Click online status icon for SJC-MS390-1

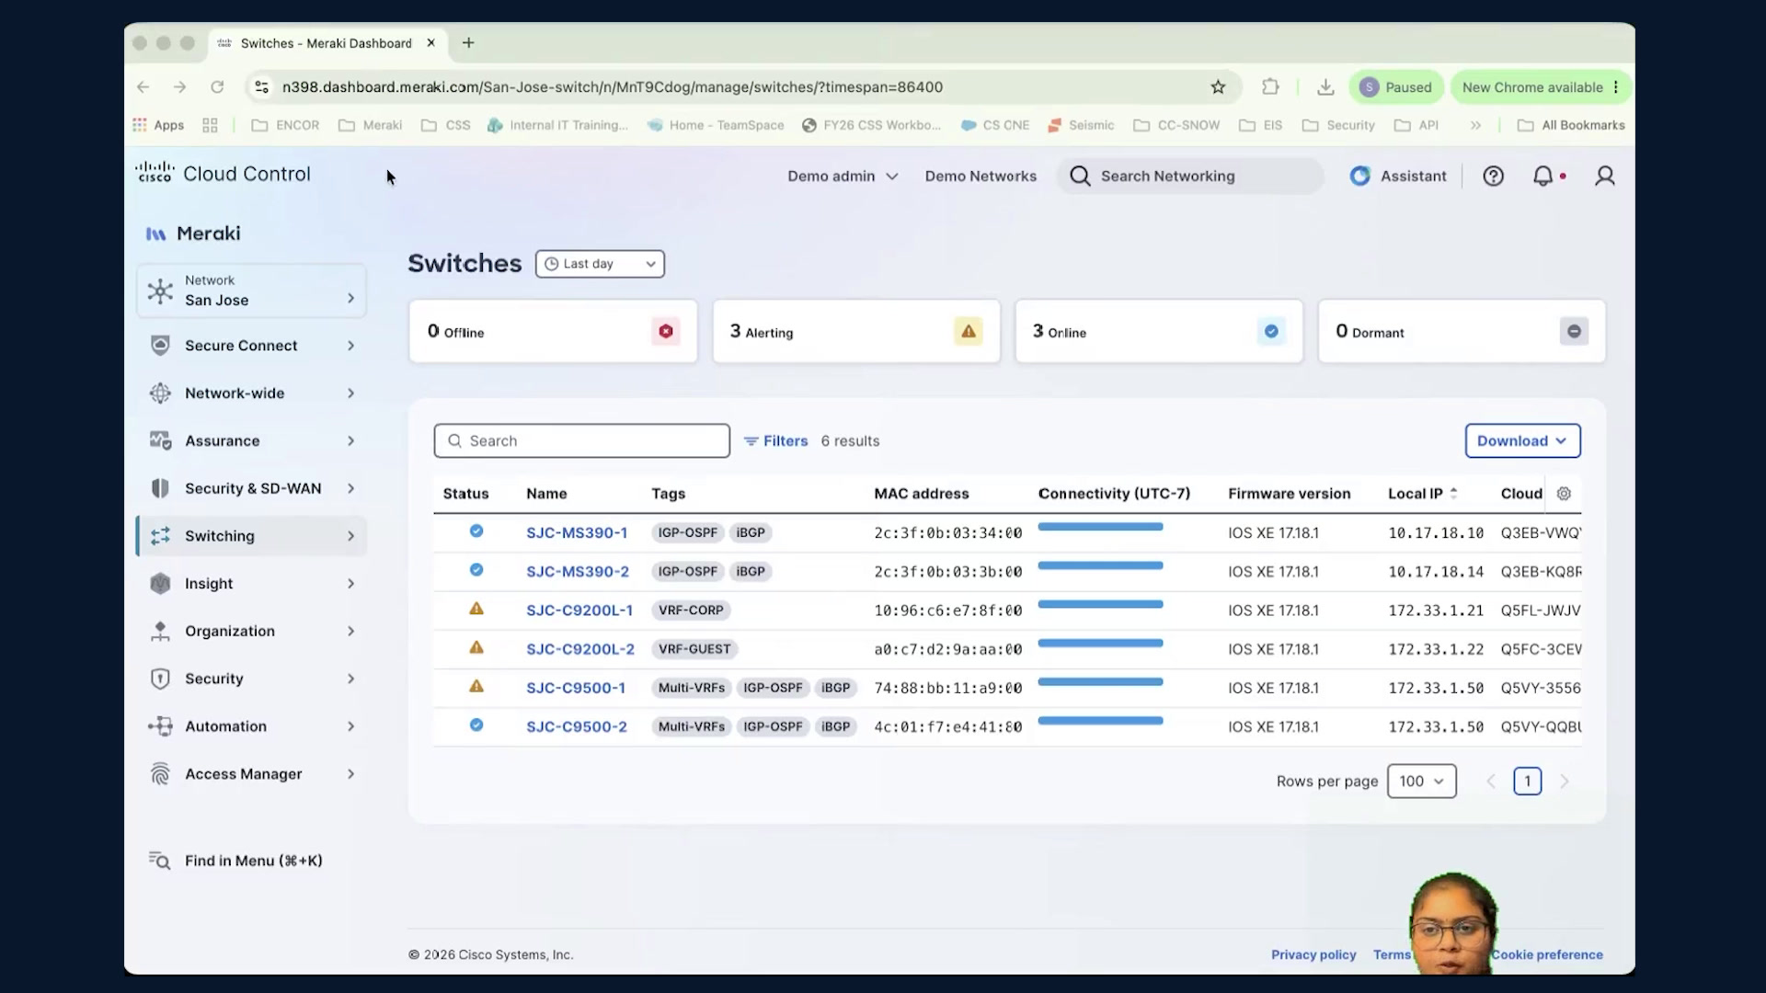click(x=476, y=531)
